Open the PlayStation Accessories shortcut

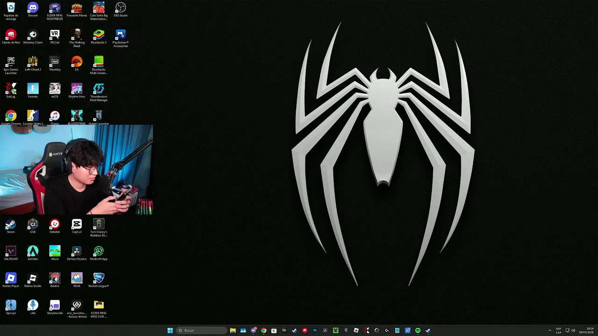tap(121, 38)
